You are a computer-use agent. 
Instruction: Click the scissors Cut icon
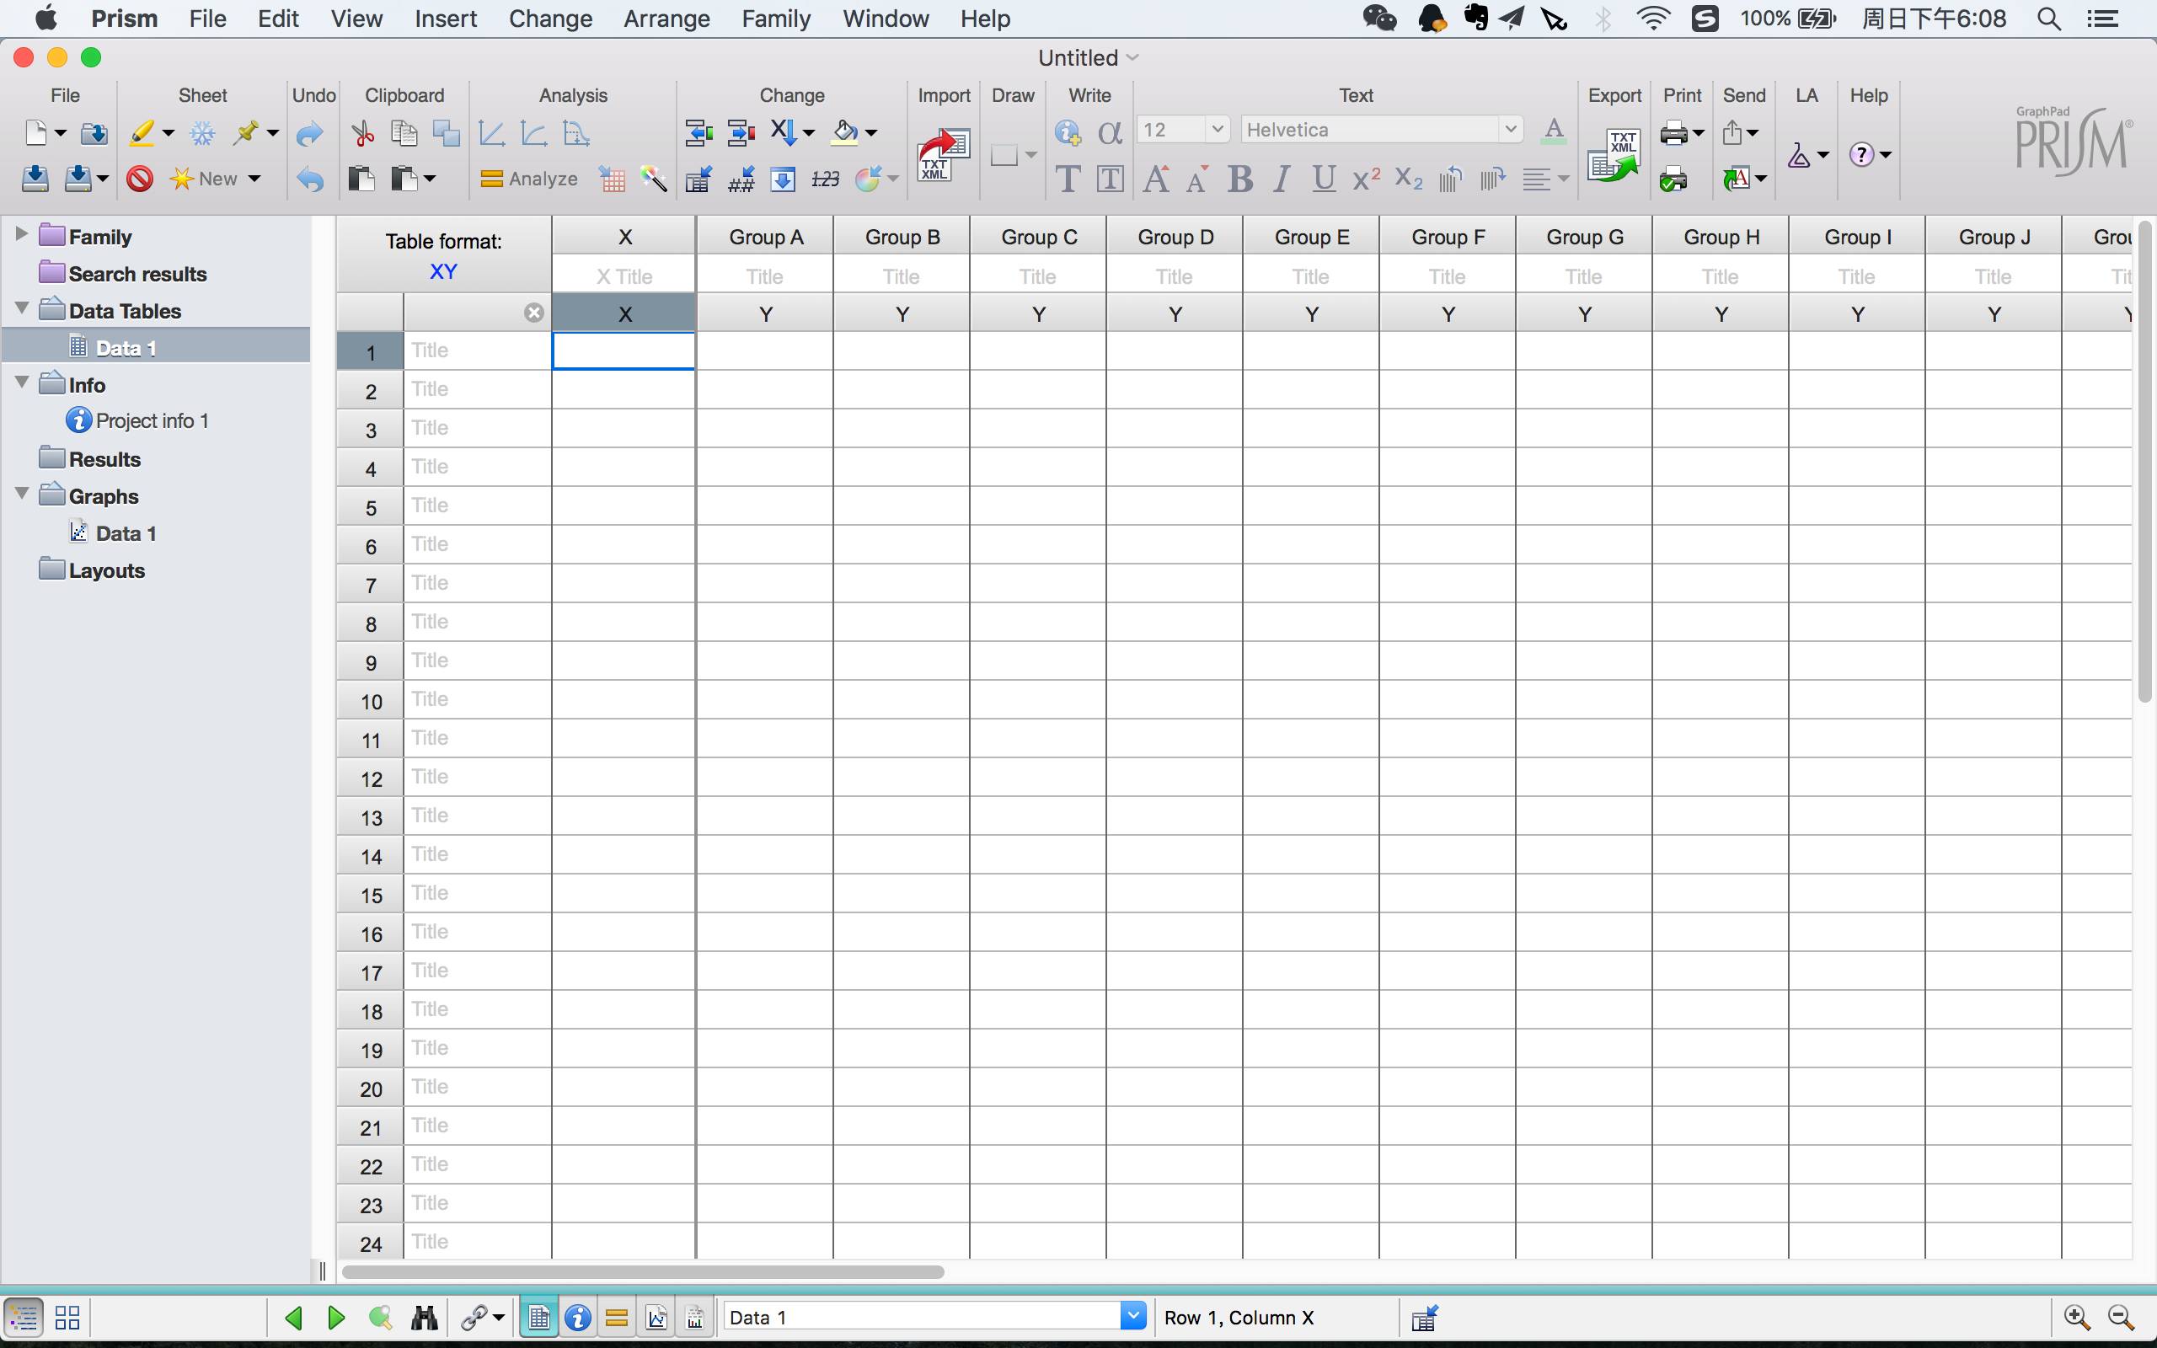point(363,134)
